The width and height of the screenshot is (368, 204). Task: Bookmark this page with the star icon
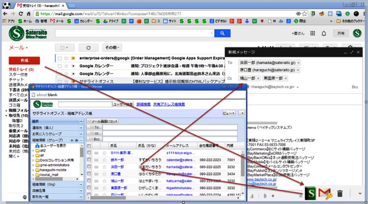pyautogui.click(x=305, y=14)
